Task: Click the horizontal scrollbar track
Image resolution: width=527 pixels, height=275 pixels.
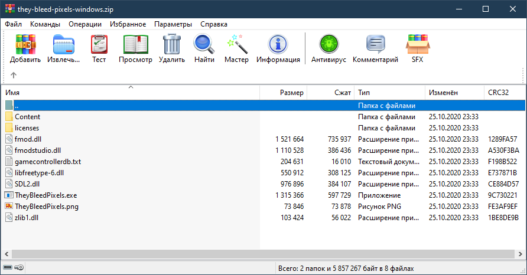Action: (x=263, y=254)
